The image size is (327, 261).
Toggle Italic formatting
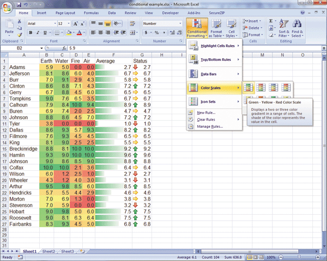[x=38, y=33]
